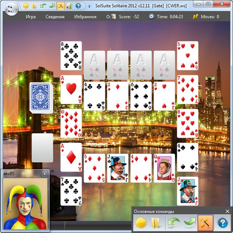Click the help icon in the title toolbar

[78, 6]
